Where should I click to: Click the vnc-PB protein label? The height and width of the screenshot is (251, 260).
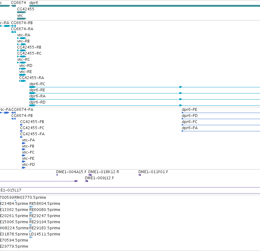pyautogui.click(x=28, y=147)
